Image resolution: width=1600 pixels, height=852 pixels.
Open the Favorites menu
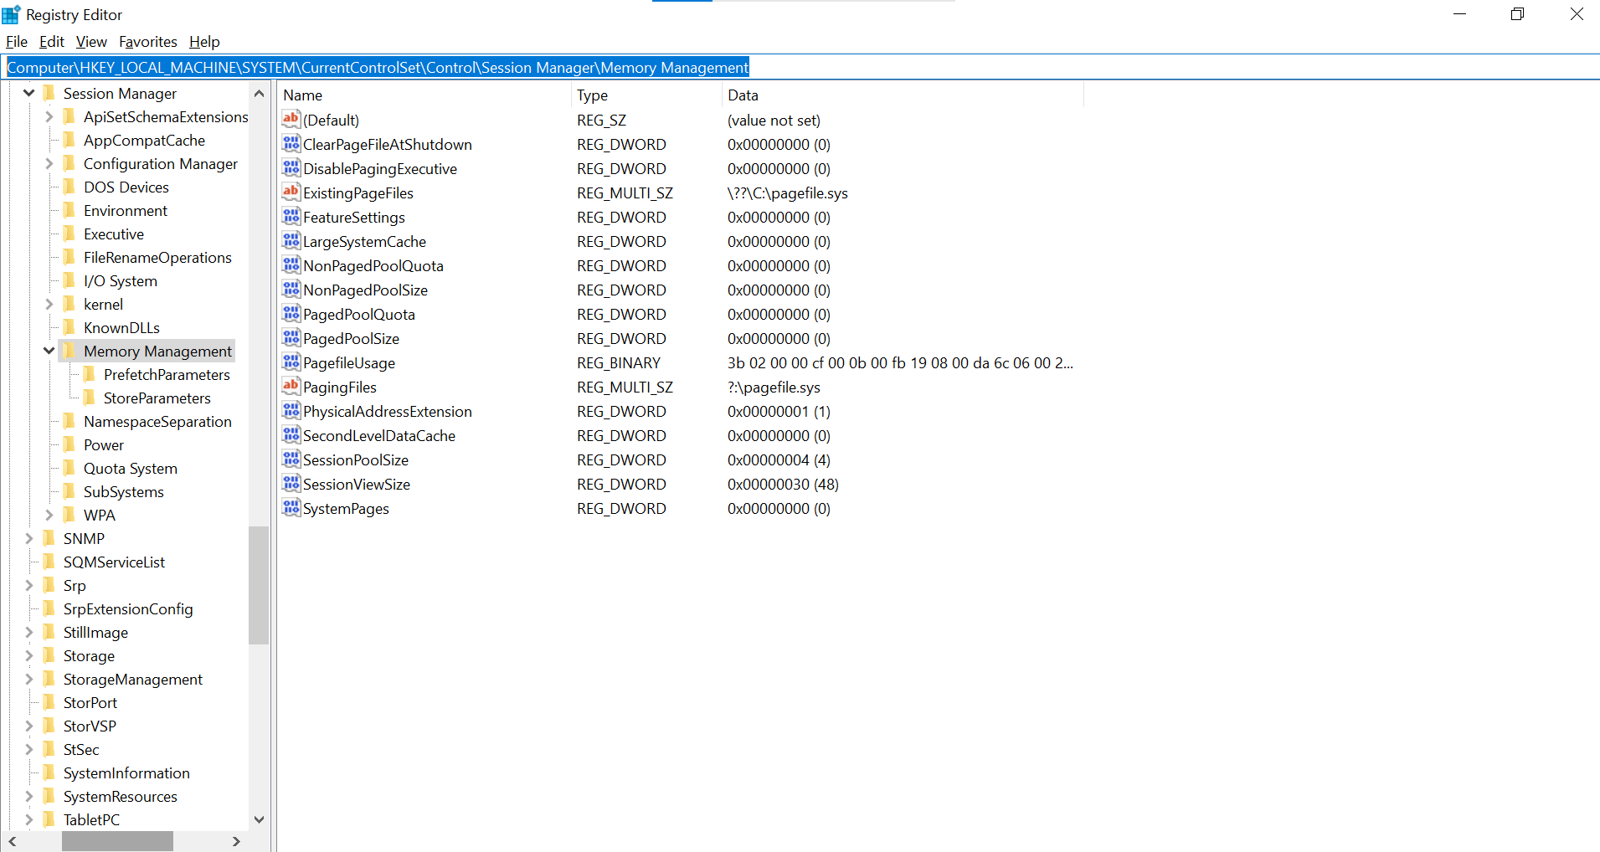[x=147, y=42]
